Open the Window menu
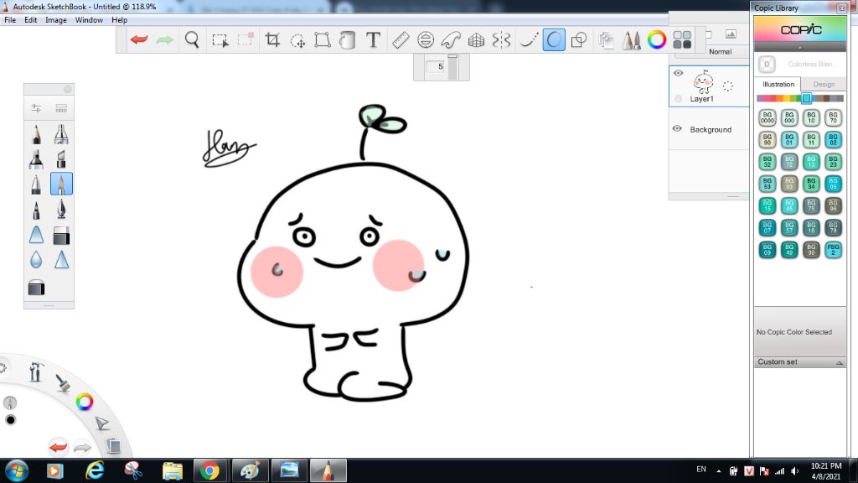 tap(89, 20)
